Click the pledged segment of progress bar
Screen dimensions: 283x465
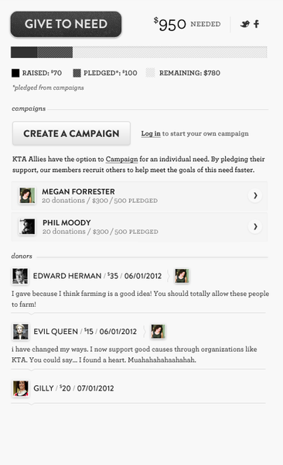(55, 52)
